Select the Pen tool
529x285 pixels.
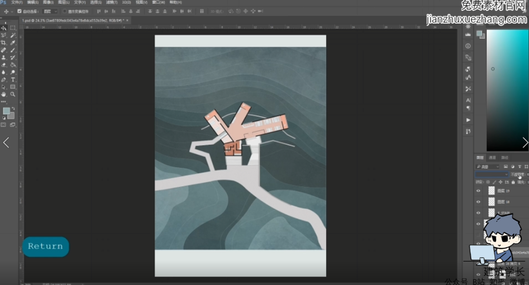4,80
